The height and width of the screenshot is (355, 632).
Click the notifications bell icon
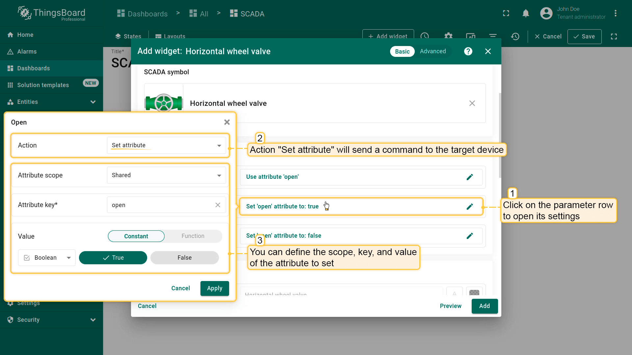pos(526,13)
